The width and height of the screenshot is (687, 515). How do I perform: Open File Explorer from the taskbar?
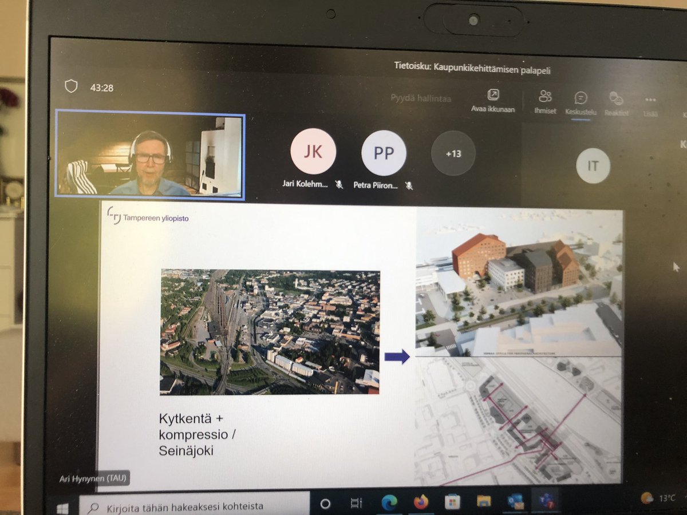[483, 502]
